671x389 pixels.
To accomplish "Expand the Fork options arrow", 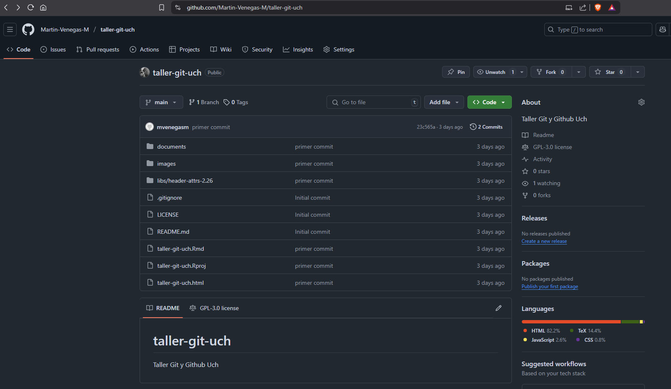I will pos(579,72).
